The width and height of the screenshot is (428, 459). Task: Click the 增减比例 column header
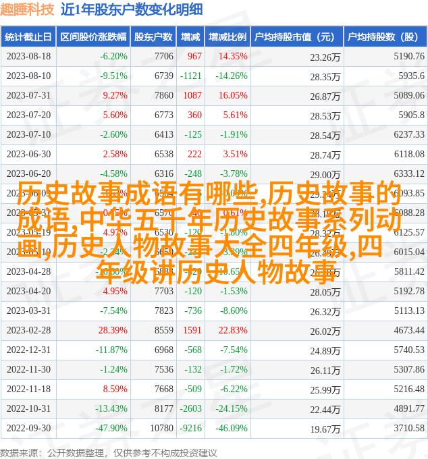pyautogui.click(x=227, y=37)
